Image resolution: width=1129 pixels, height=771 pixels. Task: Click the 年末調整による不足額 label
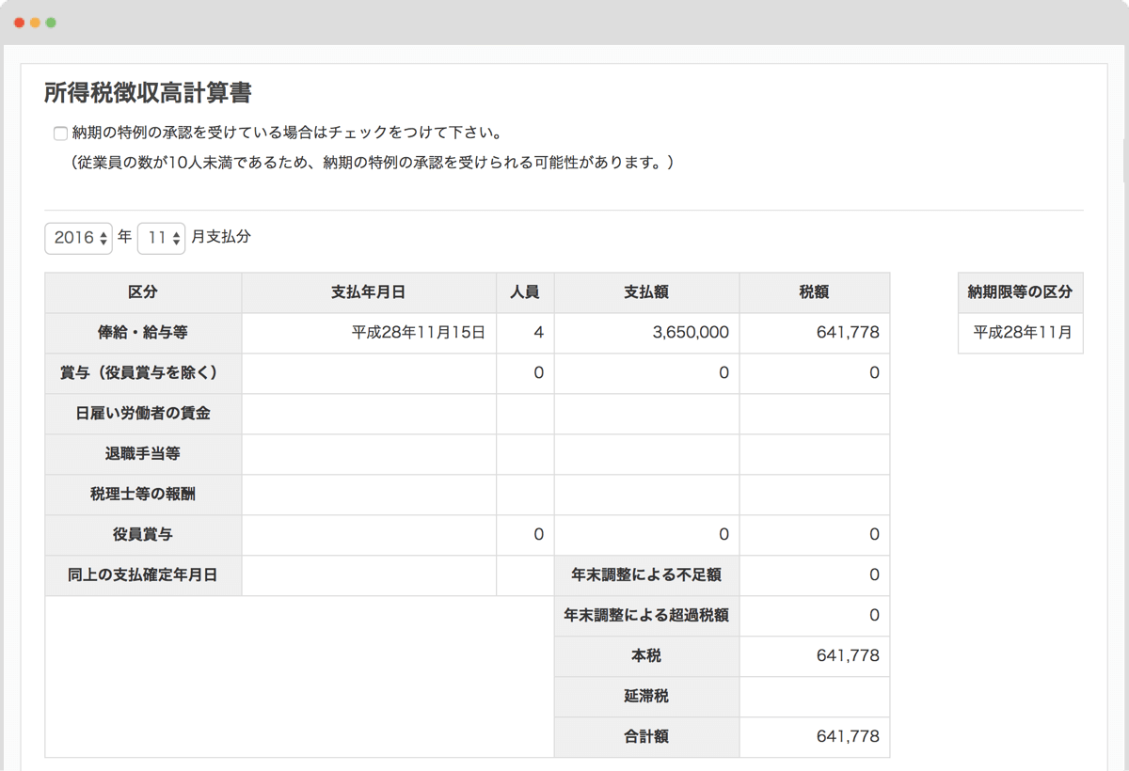coord(646,575)
